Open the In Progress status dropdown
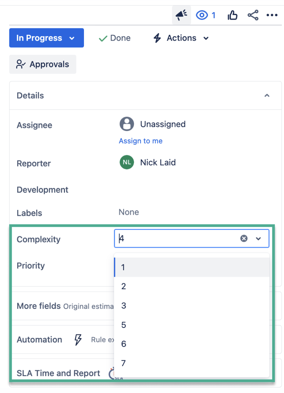 pyautogui.click(x=46, y=38)
